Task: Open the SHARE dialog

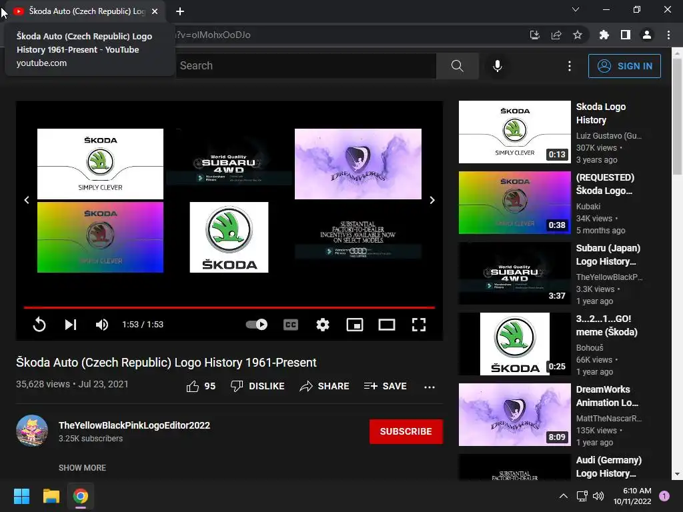Action: (x=325, y=386)
